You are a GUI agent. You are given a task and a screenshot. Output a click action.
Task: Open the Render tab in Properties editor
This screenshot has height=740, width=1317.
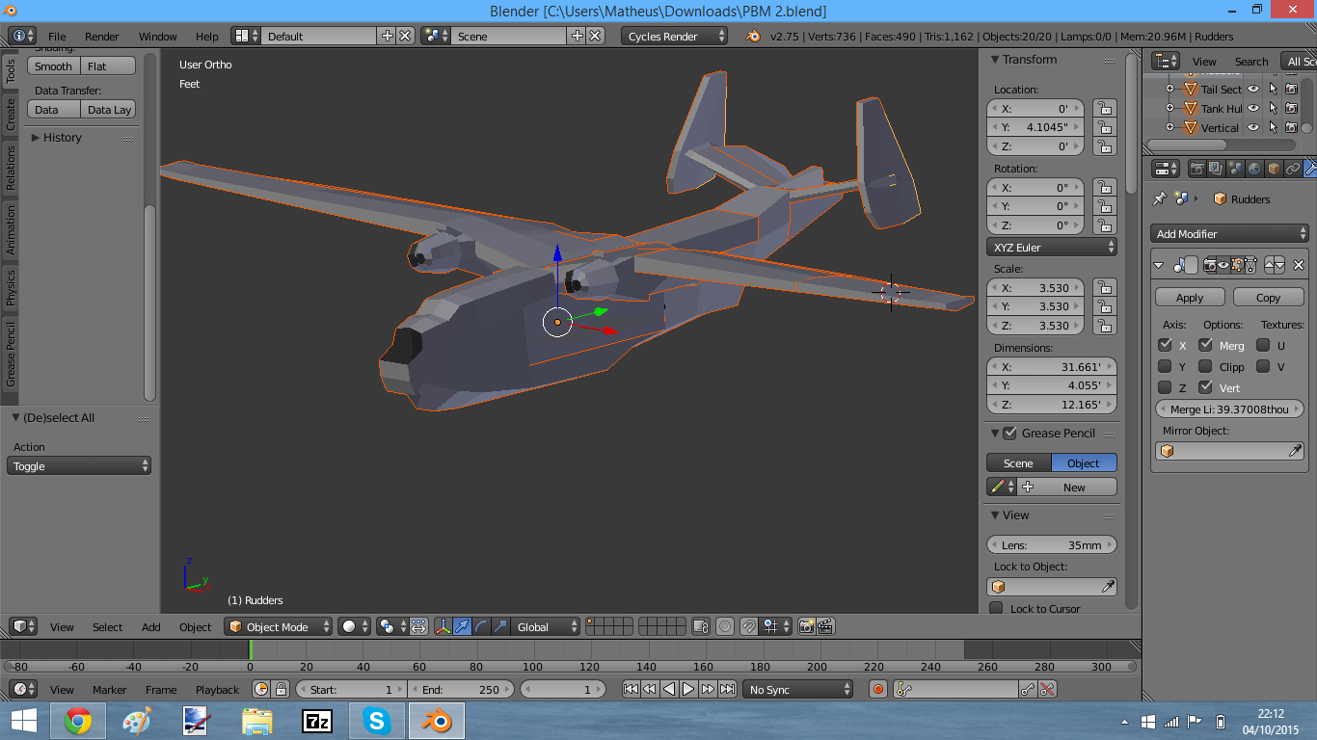1197,169
